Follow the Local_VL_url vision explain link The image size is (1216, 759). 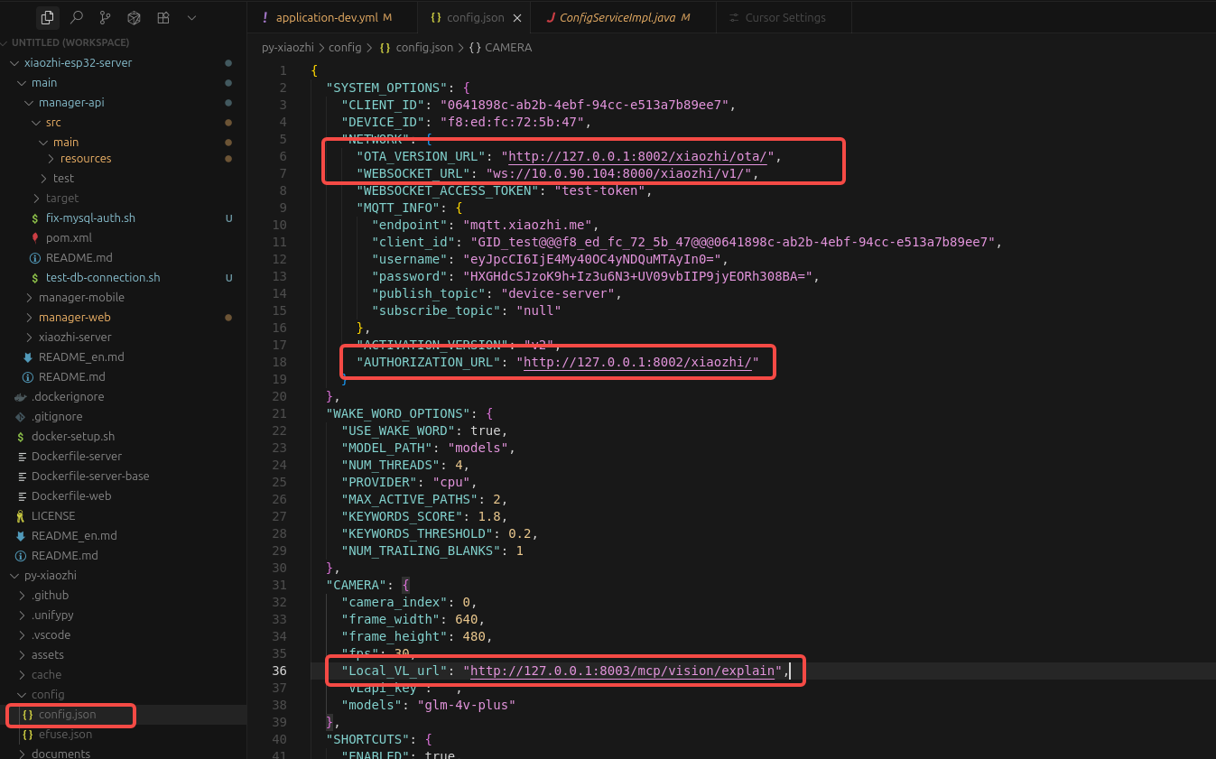(623, 671)
